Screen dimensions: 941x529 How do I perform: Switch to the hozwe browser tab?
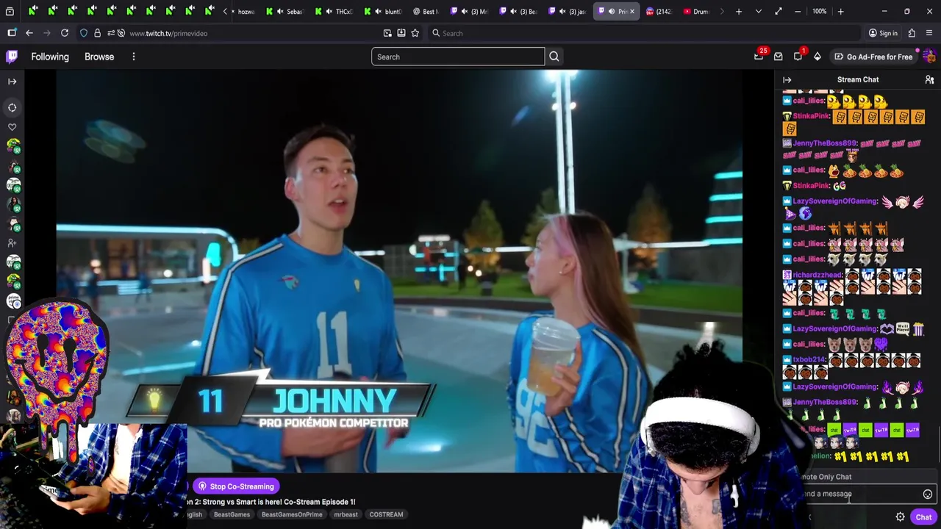245,12
